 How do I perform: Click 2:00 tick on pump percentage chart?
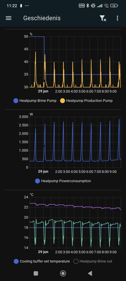click(x=58, y=91)
